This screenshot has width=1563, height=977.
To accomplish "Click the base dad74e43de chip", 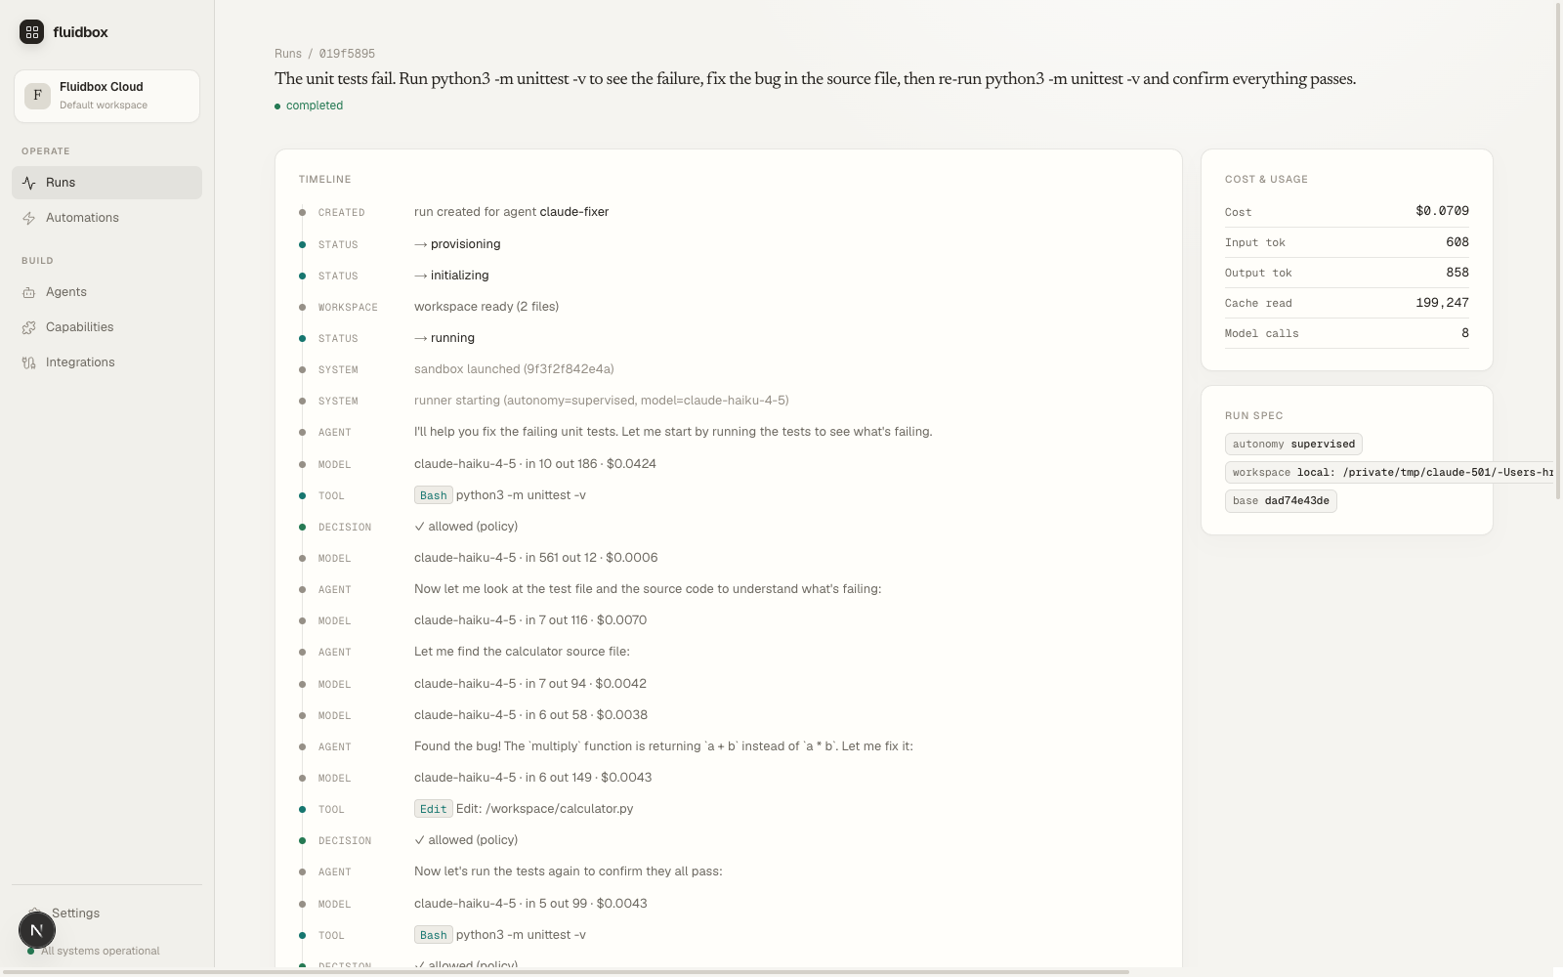I will [x=1281, y=500].
